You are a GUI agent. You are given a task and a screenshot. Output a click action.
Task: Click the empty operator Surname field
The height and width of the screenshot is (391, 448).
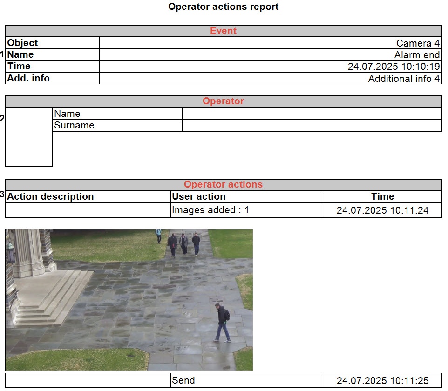coord(312,126)
